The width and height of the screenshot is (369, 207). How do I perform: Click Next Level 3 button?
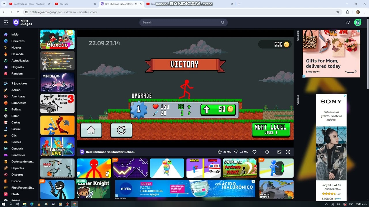[271, 129]
